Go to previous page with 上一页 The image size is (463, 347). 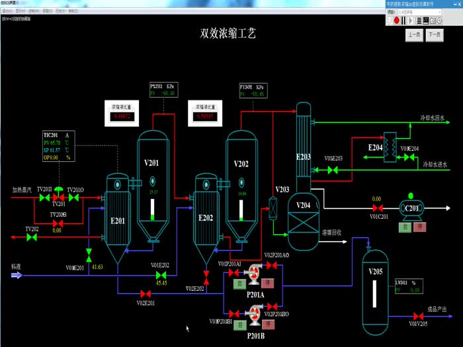click(414, 35)
